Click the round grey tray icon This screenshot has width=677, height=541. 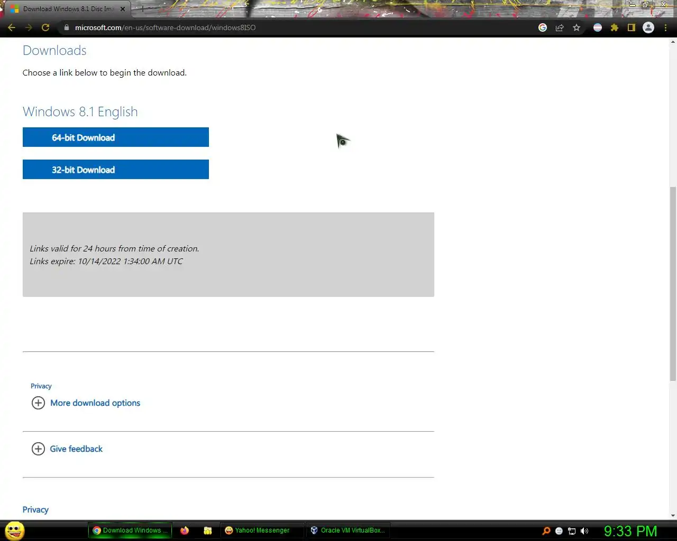coord(559,531)
